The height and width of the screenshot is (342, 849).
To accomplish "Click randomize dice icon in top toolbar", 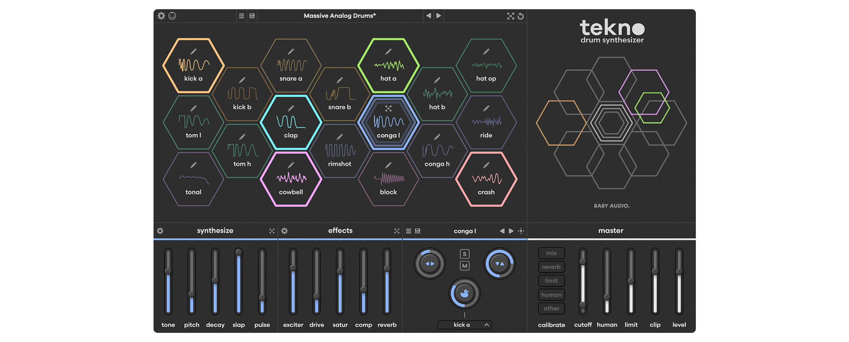I will click(x=510, y=16).
